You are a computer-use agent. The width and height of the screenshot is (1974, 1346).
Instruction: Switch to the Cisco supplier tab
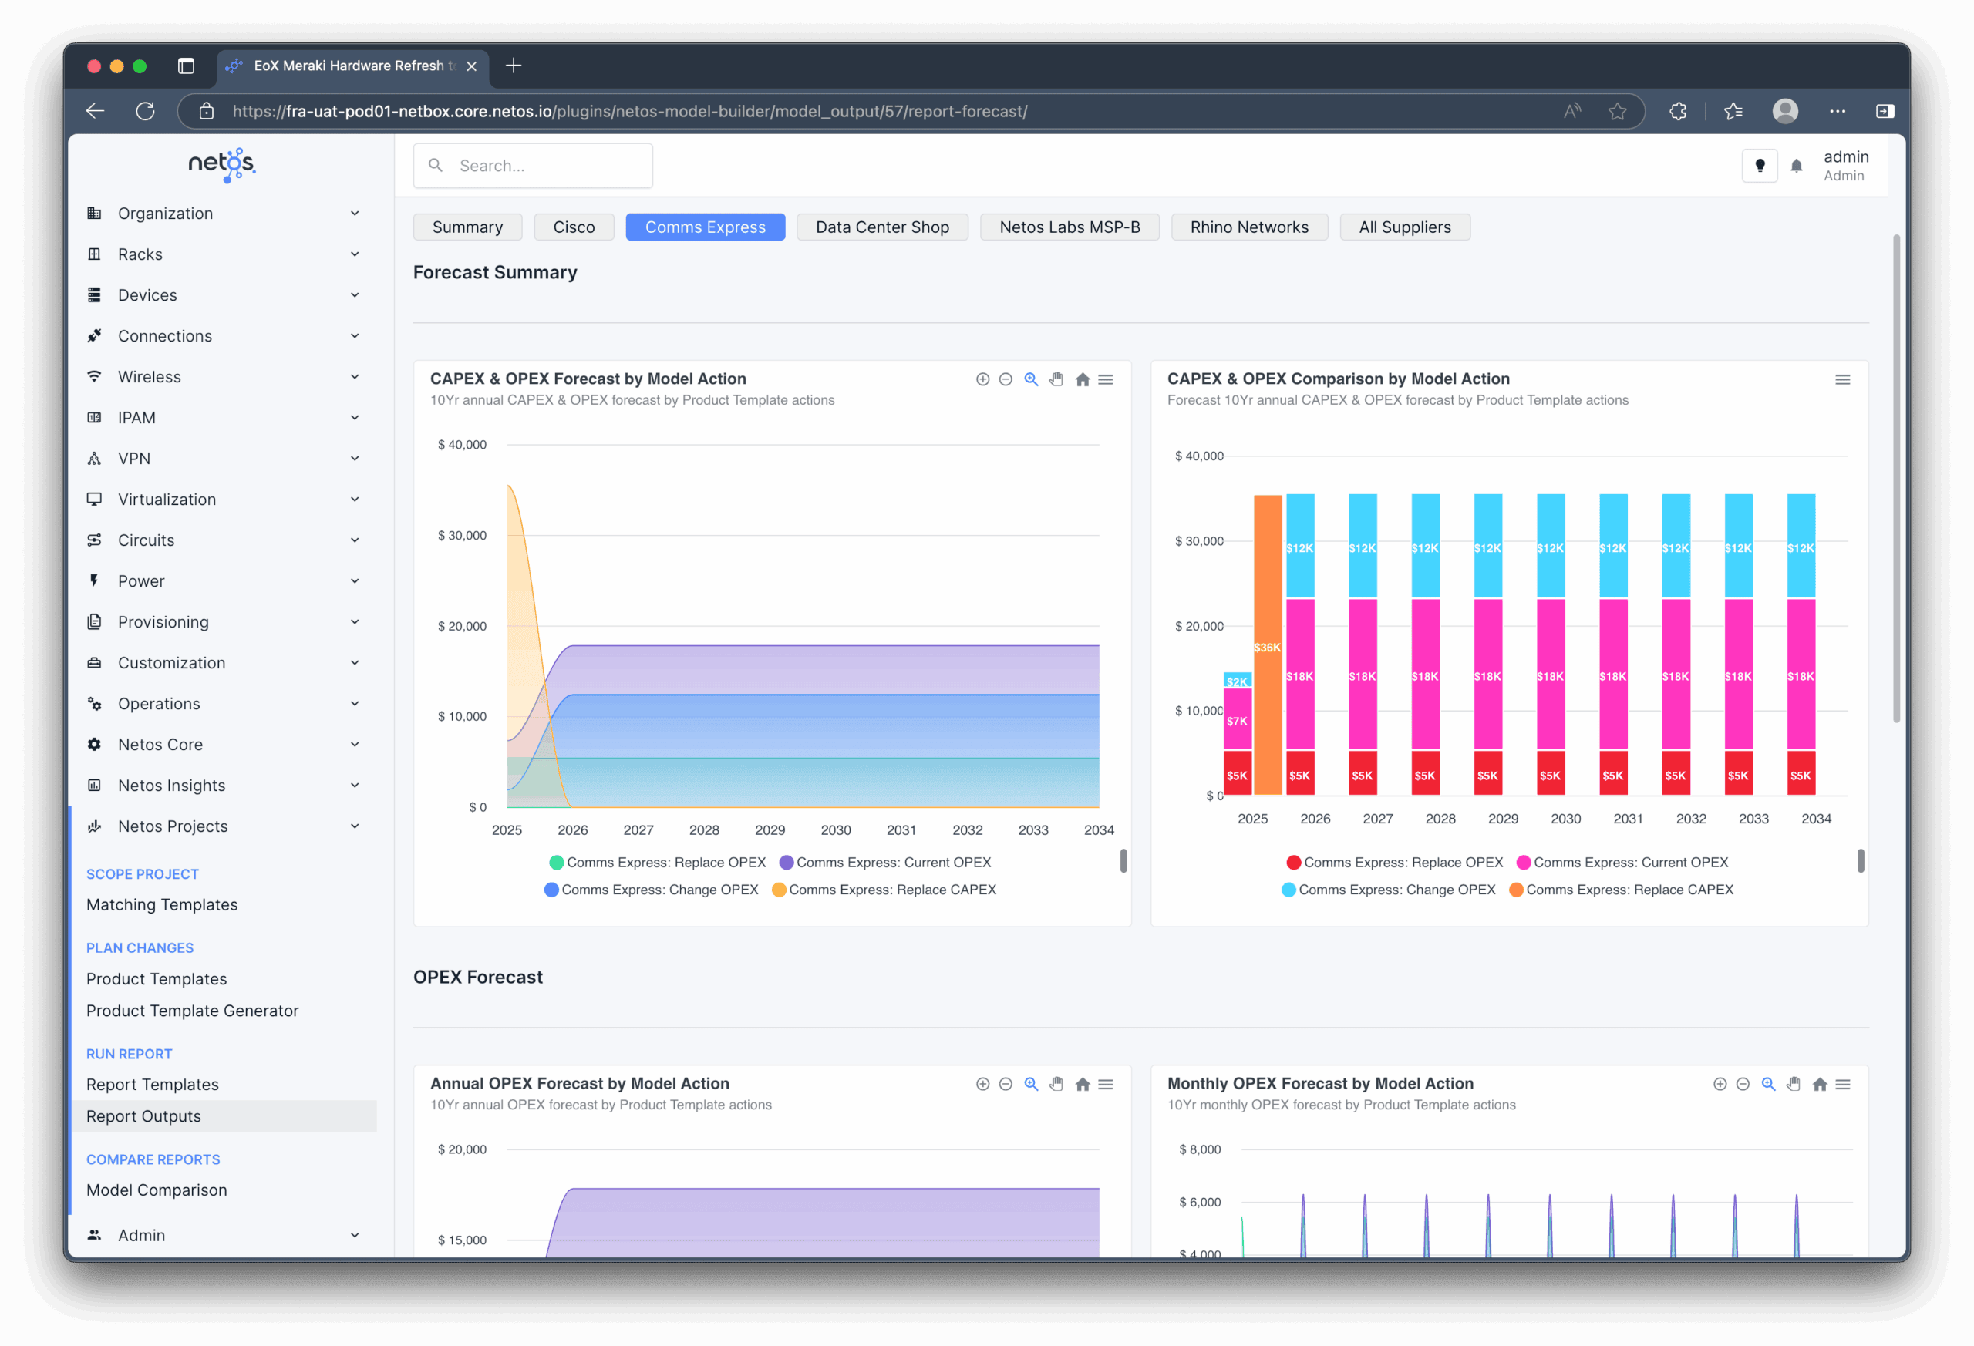574,227
